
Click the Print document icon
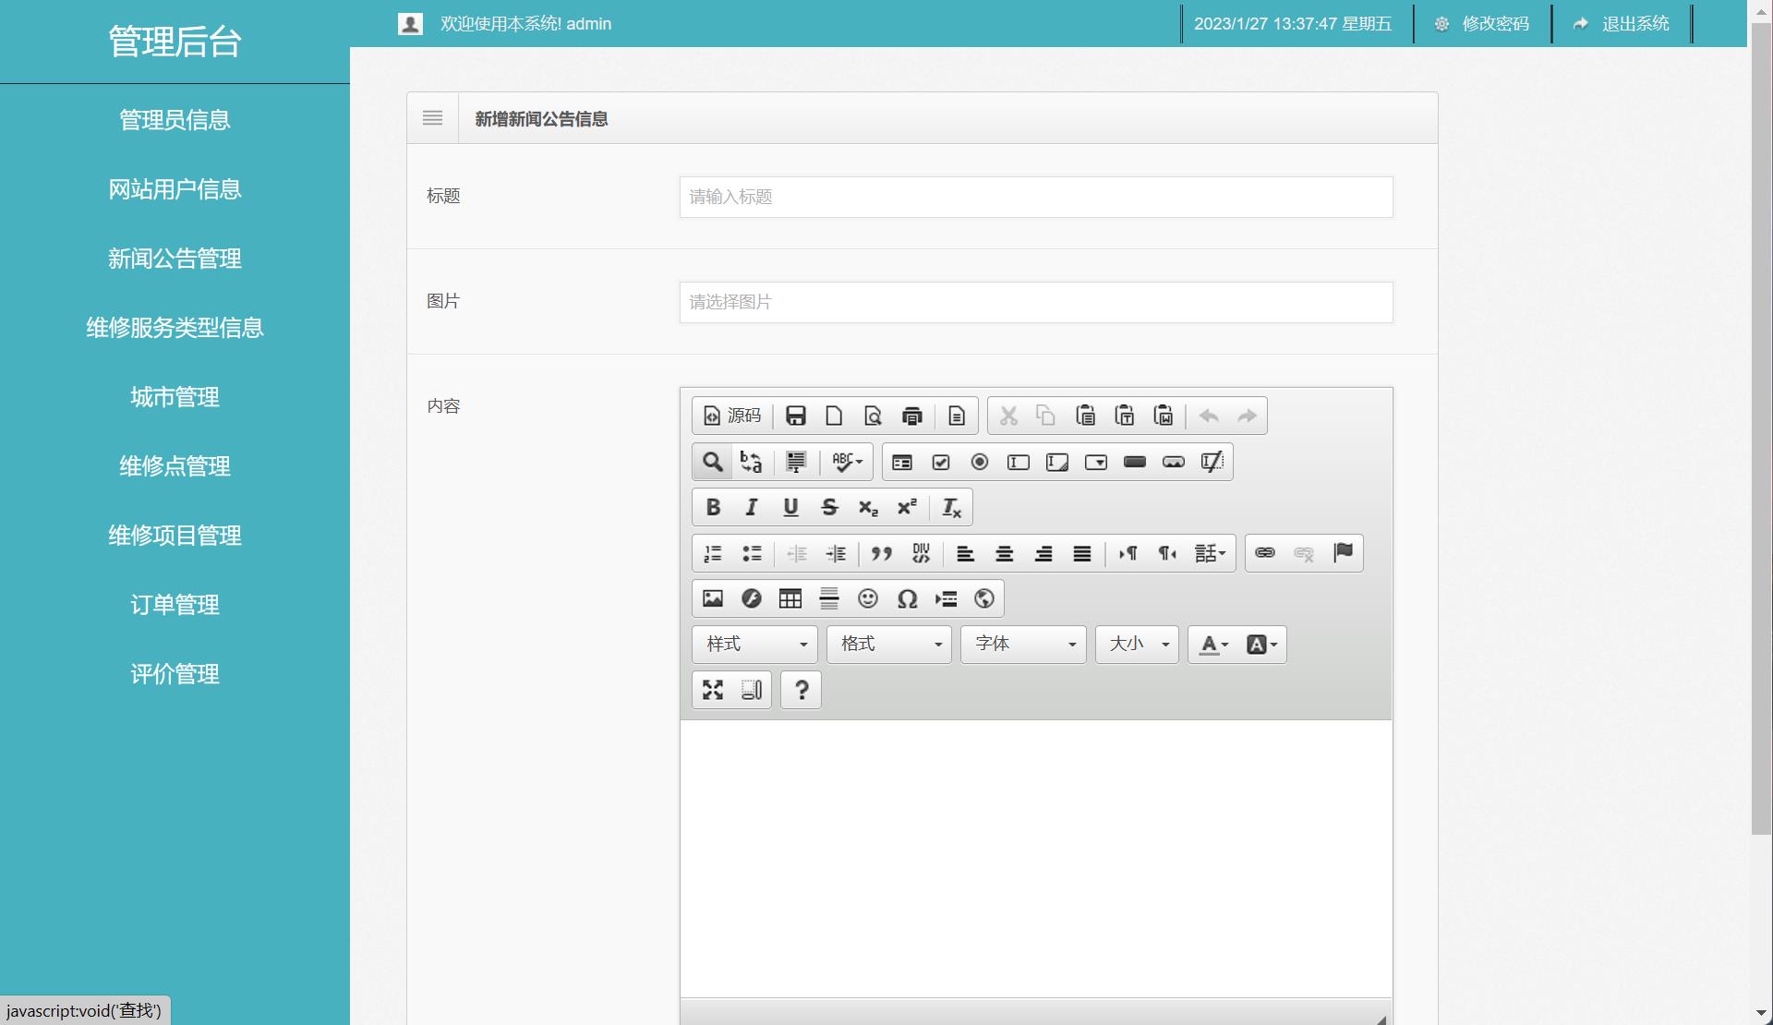pyautogui.click(x=912, y=416)
